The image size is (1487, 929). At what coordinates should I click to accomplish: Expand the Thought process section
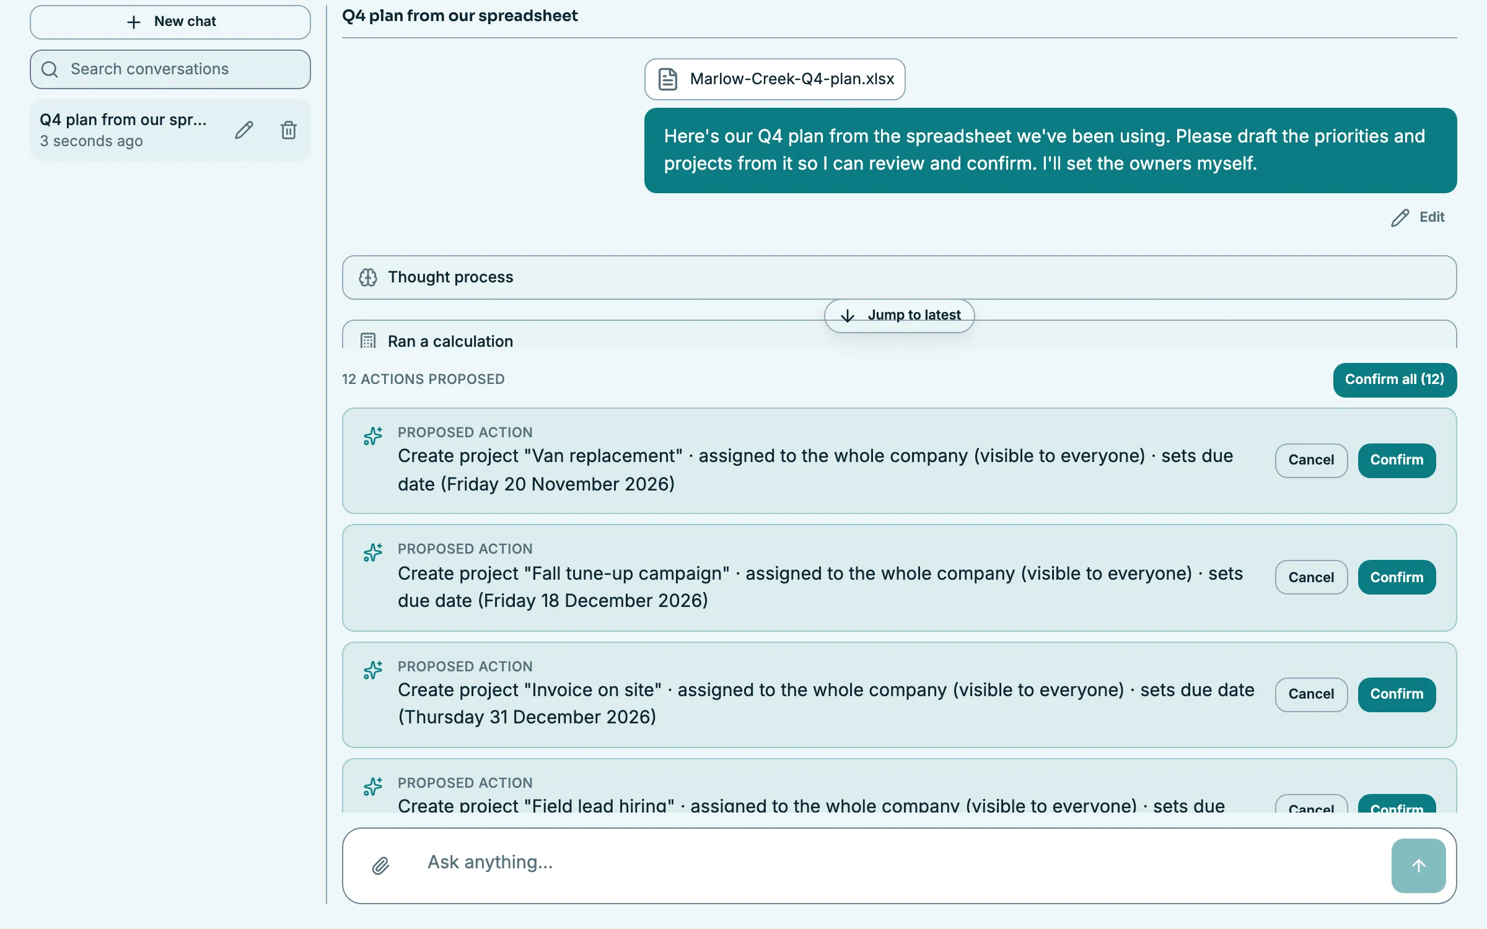899,277
